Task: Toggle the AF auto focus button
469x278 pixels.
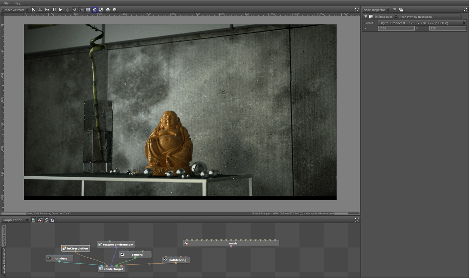Action: point(75,10)
